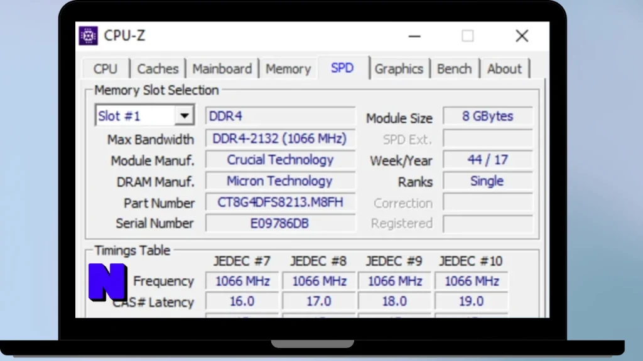
Task: Click the Module Manuf. label
Action: tap(153, 161)
